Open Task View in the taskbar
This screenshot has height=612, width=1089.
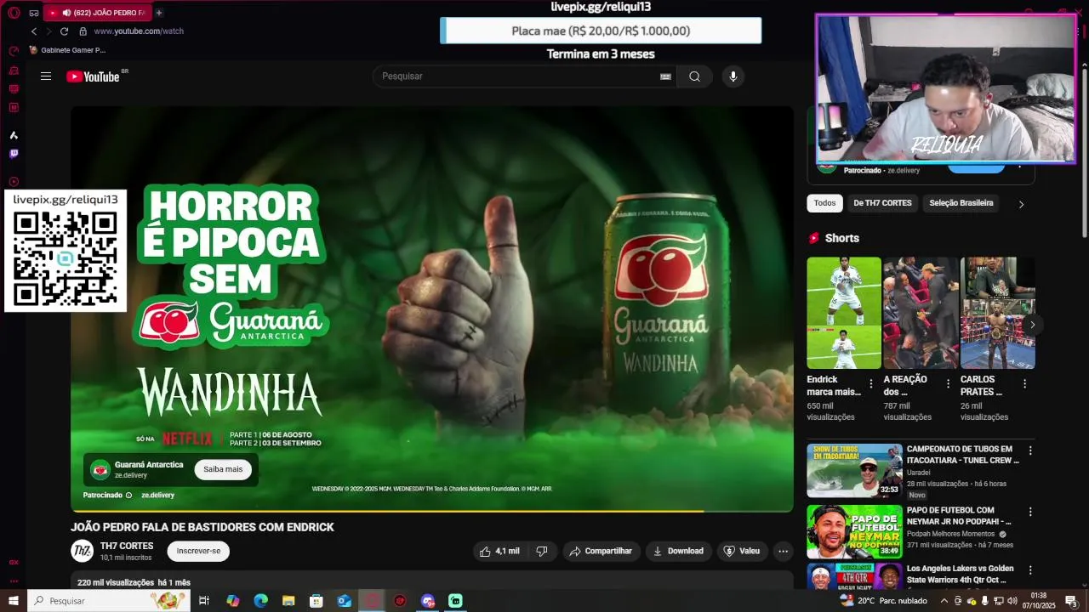tap(204, 601)
